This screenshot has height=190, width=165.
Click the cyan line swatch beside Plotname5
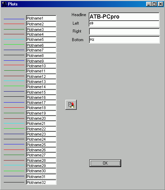pos(14,39)
